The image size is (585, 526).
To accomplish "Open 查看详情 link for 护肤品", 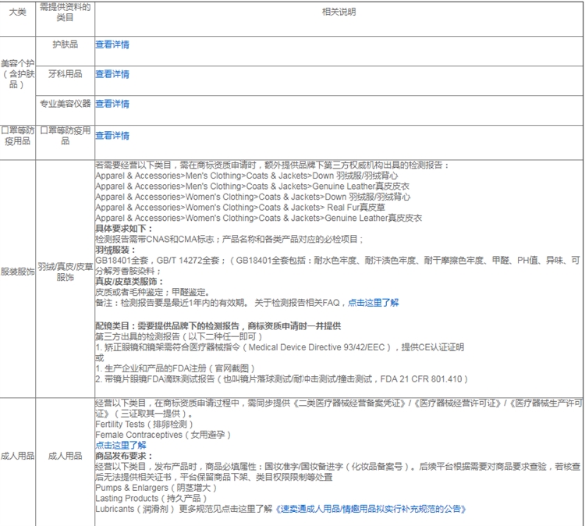I will click(112, 44).
